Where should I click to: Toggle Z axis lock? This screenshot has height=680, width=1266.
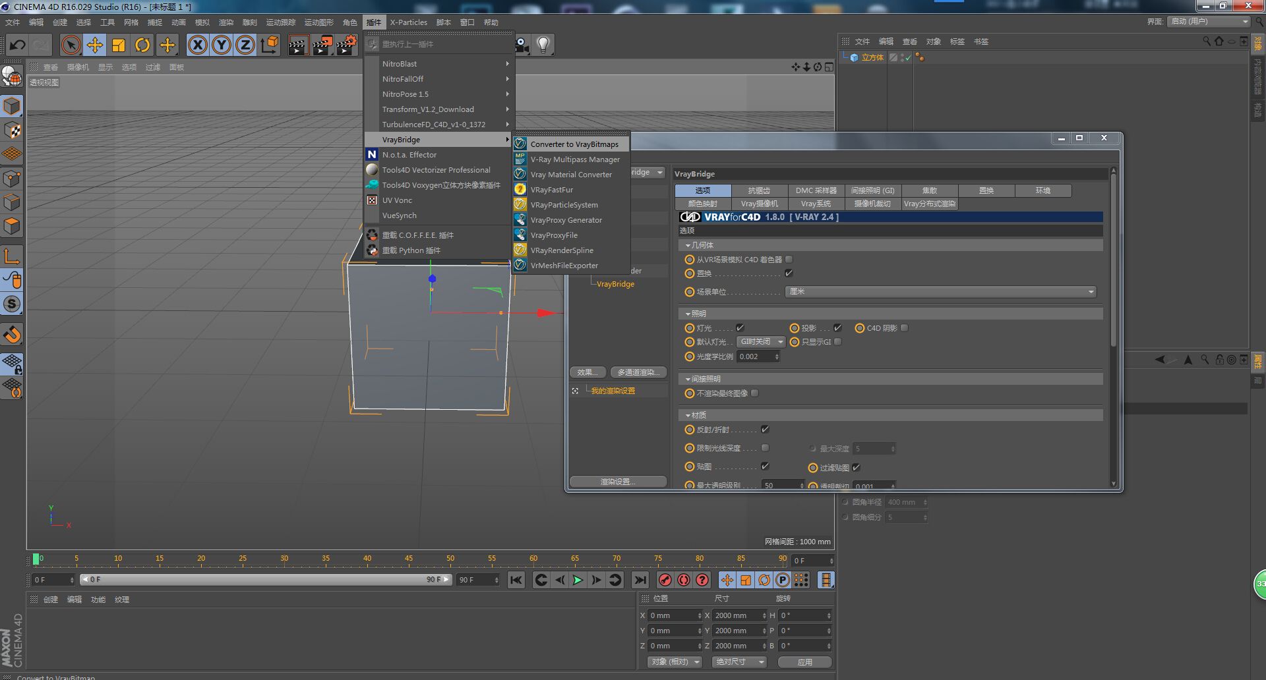click(x=245, y=45)
